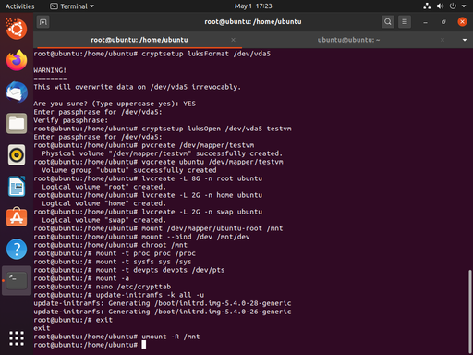Restore the terminal window size
The height and width of the screenshot is (355, 473).
pyautogui.click(x=443, y=22)
